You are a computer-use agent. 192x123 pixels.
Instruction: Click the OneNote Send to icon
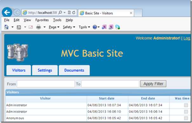pos(104,27)
